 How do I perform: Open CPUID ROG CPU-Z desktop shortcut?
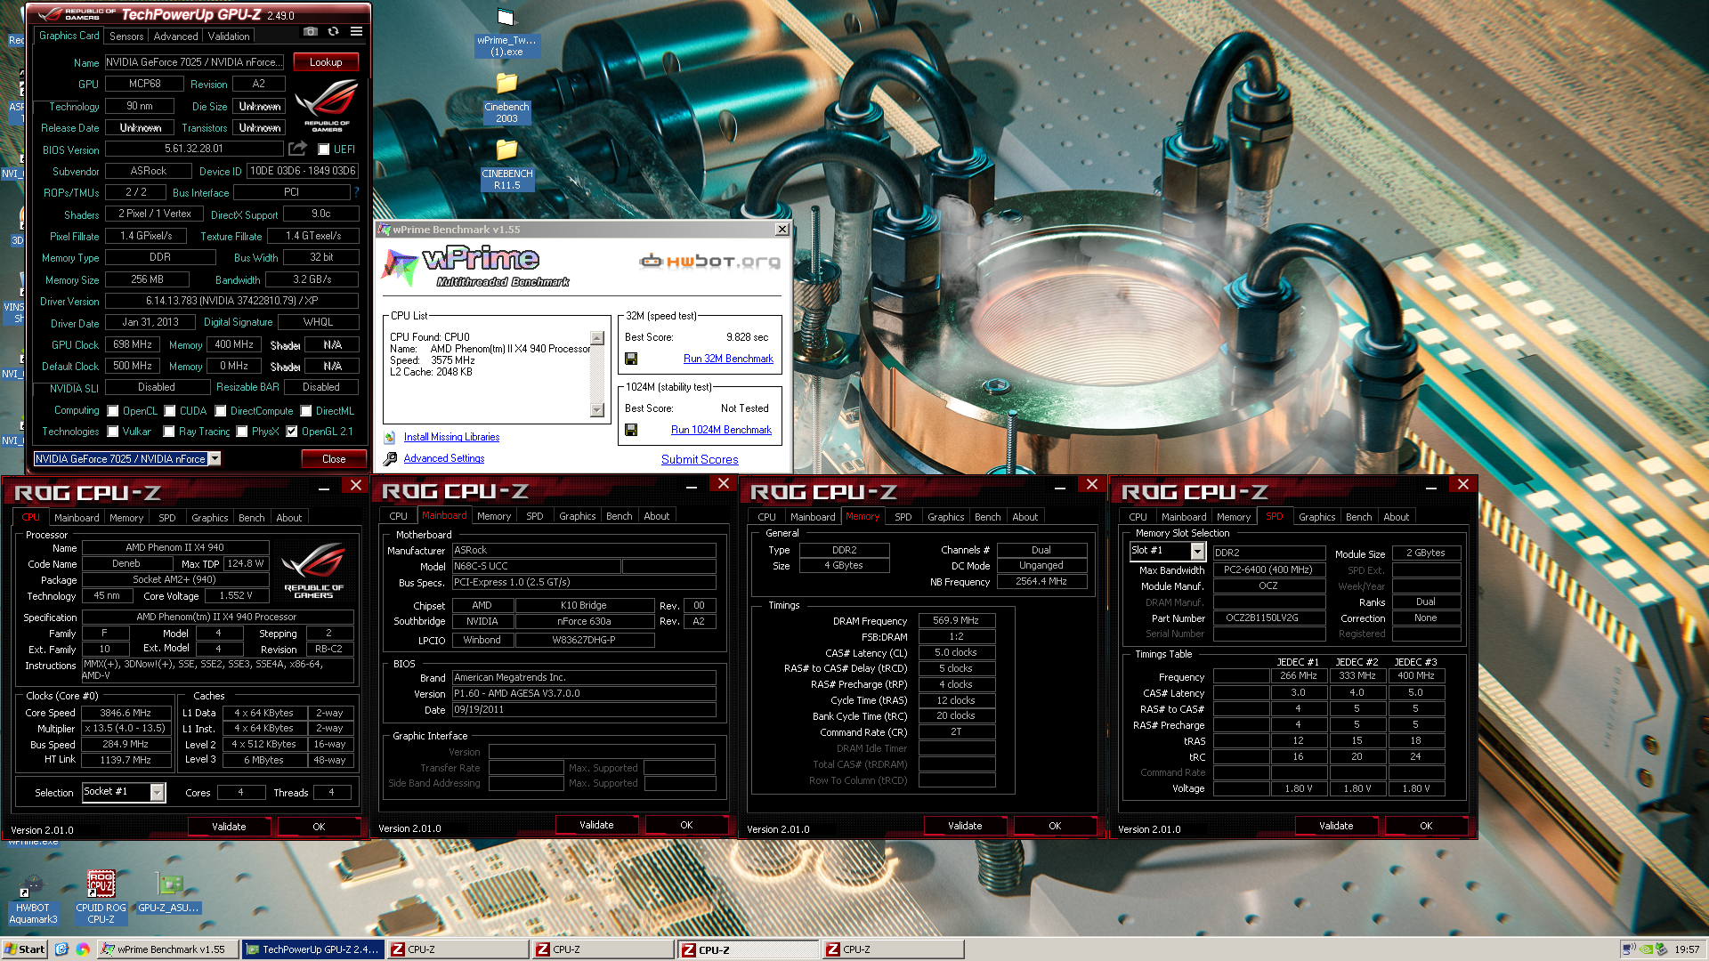(101, 898)
